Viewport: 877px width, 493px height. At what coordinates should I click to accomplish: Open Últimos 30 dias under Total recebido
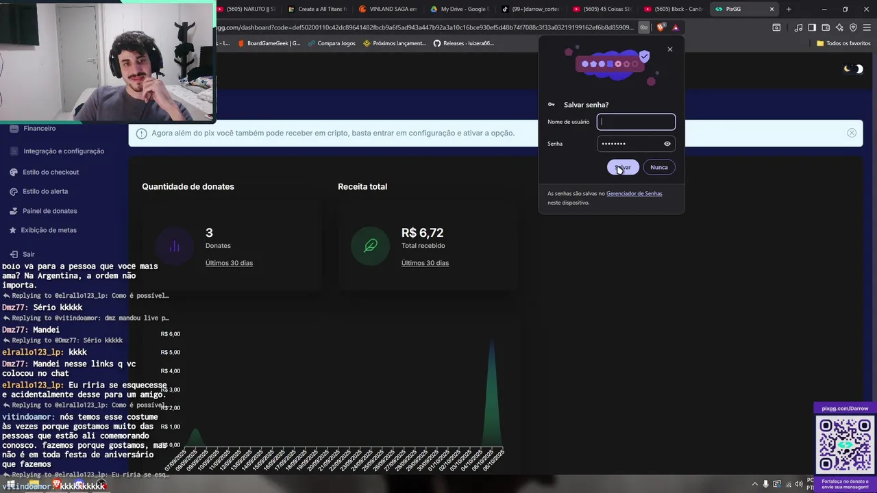tap(425, 263)
